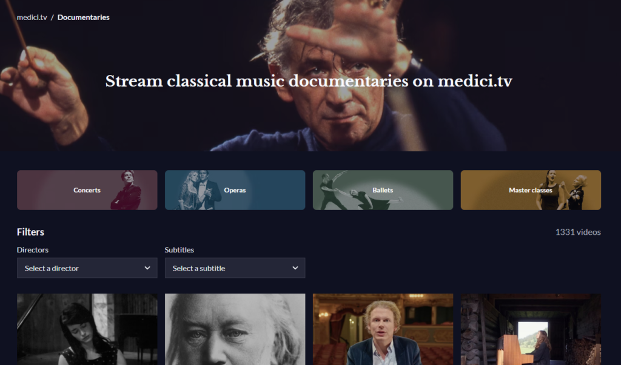This screenshot has height=365, width=621.
Task: Click the 1331 videos count label
Action: pyautogui.click(x=578, y=232)
